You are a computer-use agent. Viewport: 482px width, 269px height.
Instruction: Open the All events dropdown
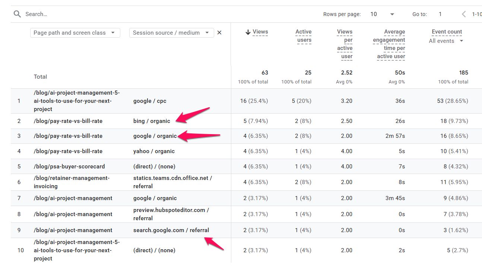[x=446, y=41]
